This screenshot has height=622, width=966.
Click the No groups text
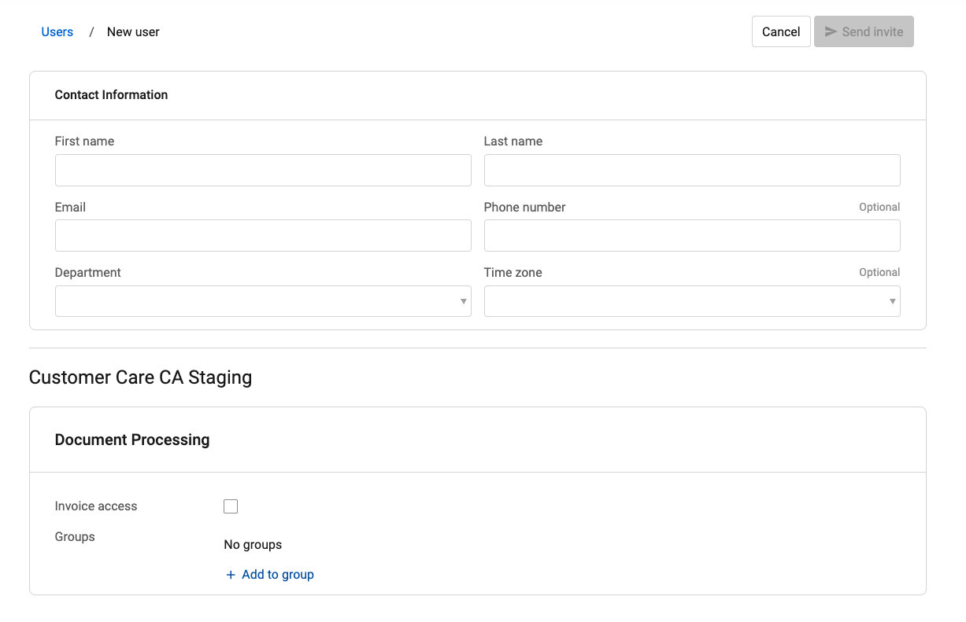click(x=253, y=545)
